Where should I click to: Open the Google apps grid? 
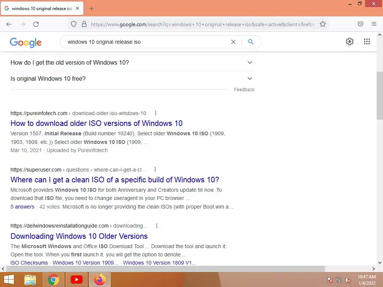point(367,41)
